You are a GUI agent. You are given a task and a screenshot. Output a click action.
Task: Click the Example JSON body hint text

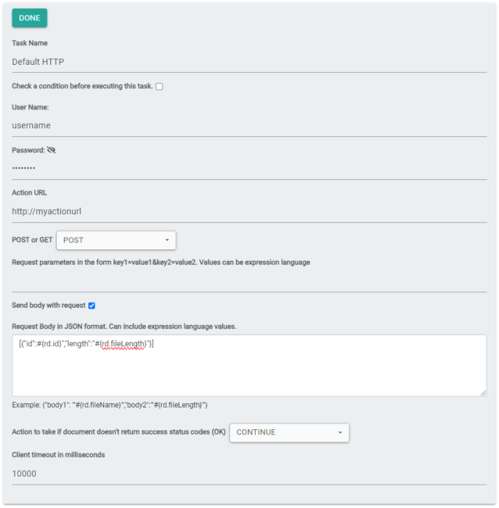click(x=110, y=405)
